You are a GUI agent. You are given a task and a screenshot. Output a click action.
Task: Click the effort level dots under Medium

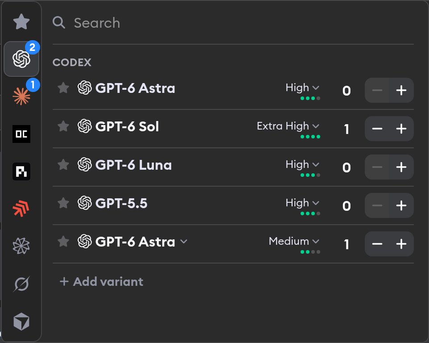(310, 252)
